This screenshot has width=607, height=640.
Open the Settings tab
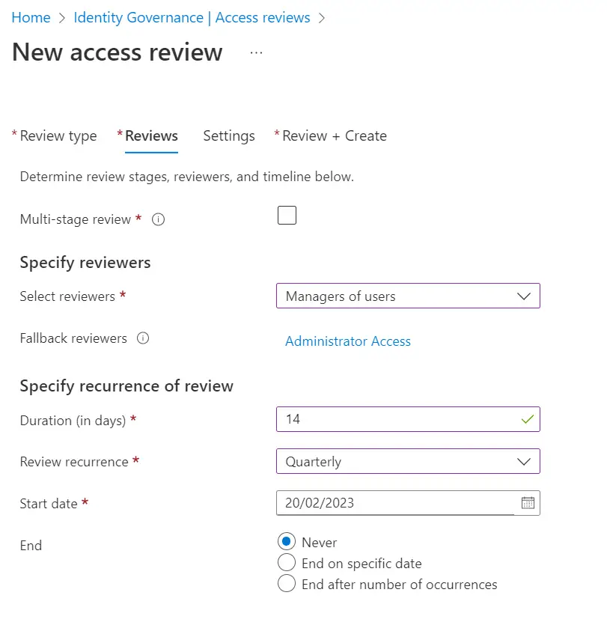pyautogui.click(x=228, y=135)
